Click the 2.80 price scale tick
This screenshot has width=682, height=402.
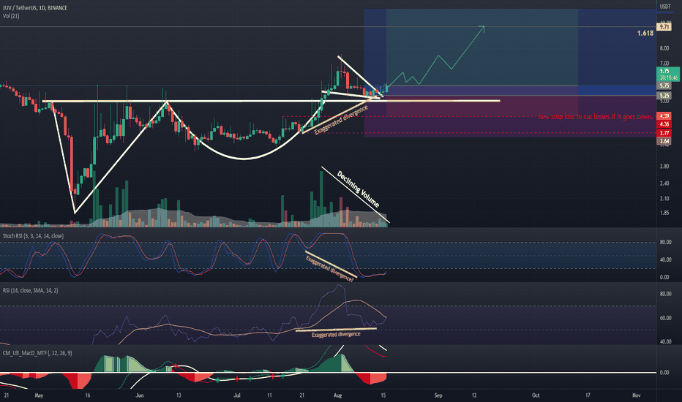(664, 167)
